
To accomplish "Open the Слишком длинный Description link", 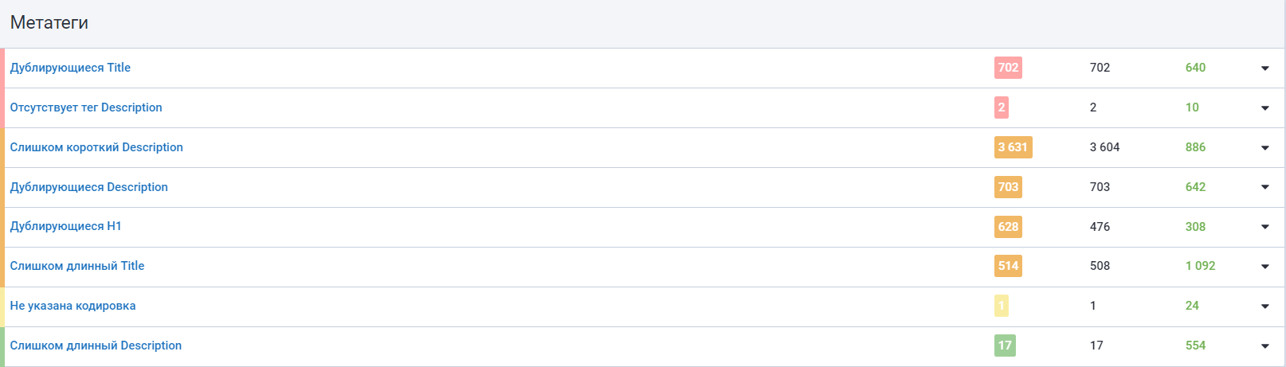I will click(x=96, y=346).
